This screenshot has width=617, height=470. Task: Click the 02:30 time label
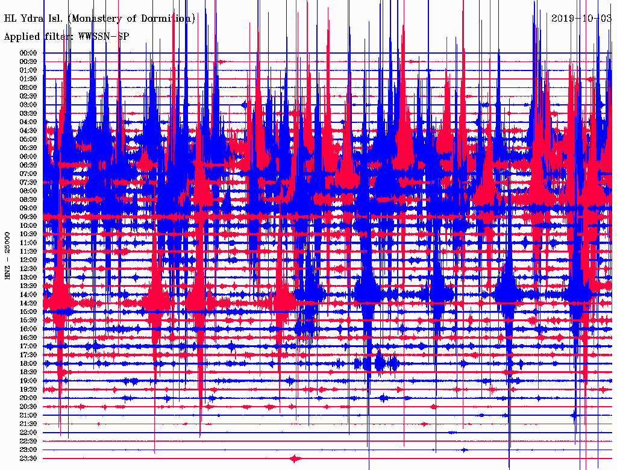tap(28, 96)
